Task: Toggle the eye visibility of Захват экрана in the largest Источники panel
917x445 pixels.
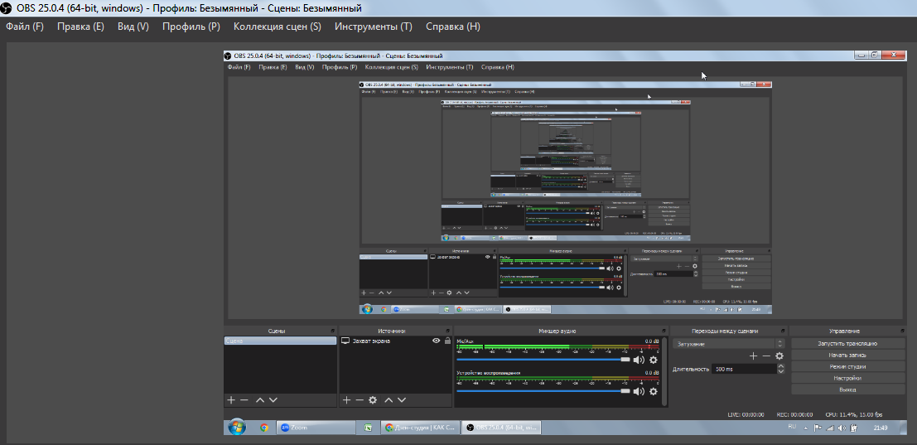Action: [x=436, y=341]
